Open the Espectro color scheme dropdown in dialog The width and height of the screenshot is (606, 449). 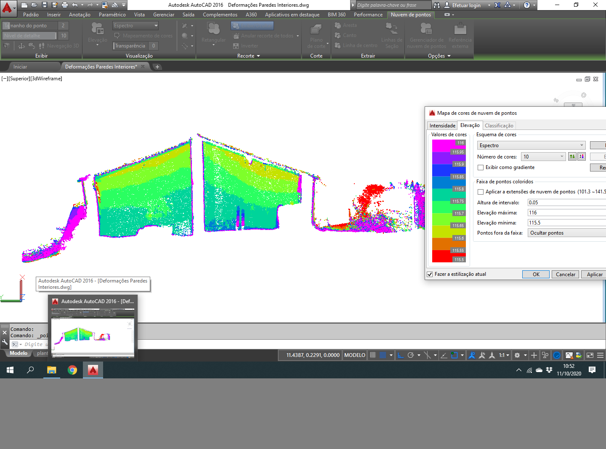(531, 145)
